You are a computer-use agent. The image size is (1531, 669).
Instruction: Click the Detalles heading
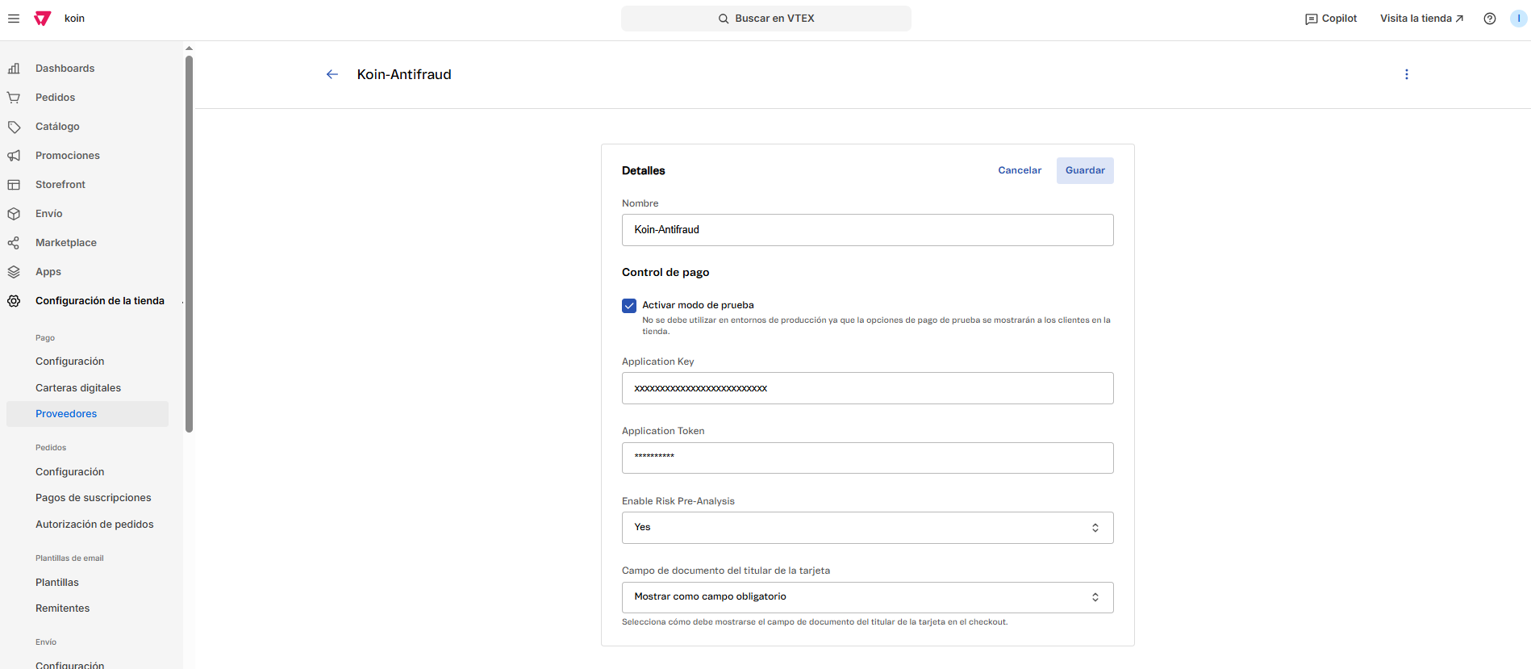tap(644, 171)
